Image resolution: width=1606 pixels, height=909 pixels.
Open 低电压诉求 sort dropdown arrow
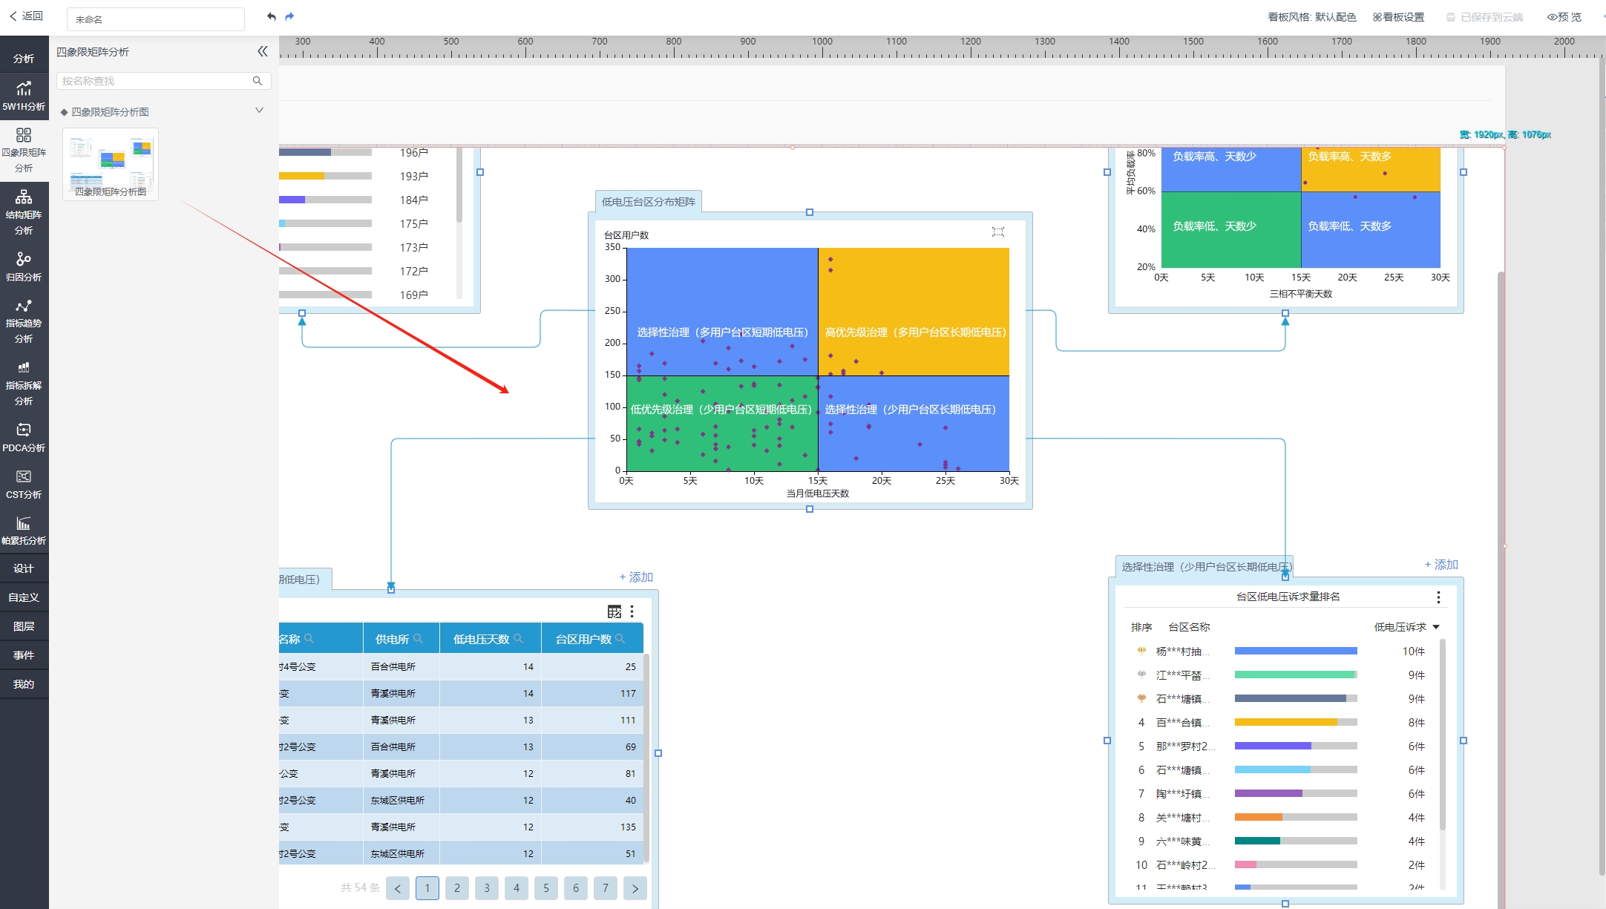(x=1436, y=627)
